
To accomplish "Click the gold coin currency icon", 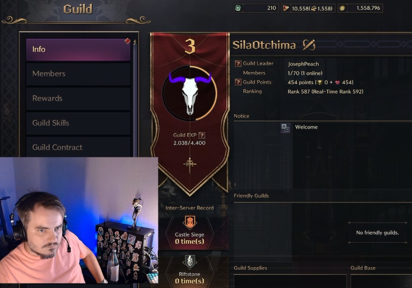I will pos(342,8).
